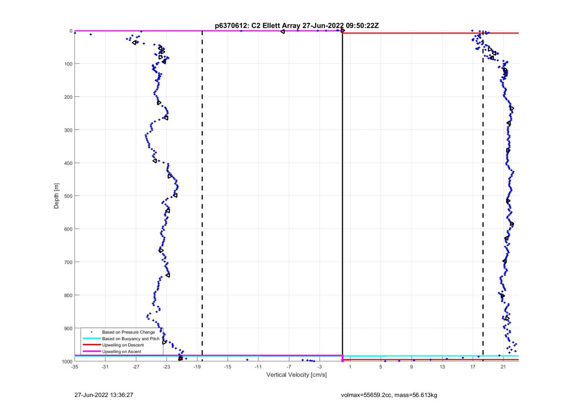The image size is (573, 406).
Task: Click x-axis tick label '-27'
Action: (136, 367)
